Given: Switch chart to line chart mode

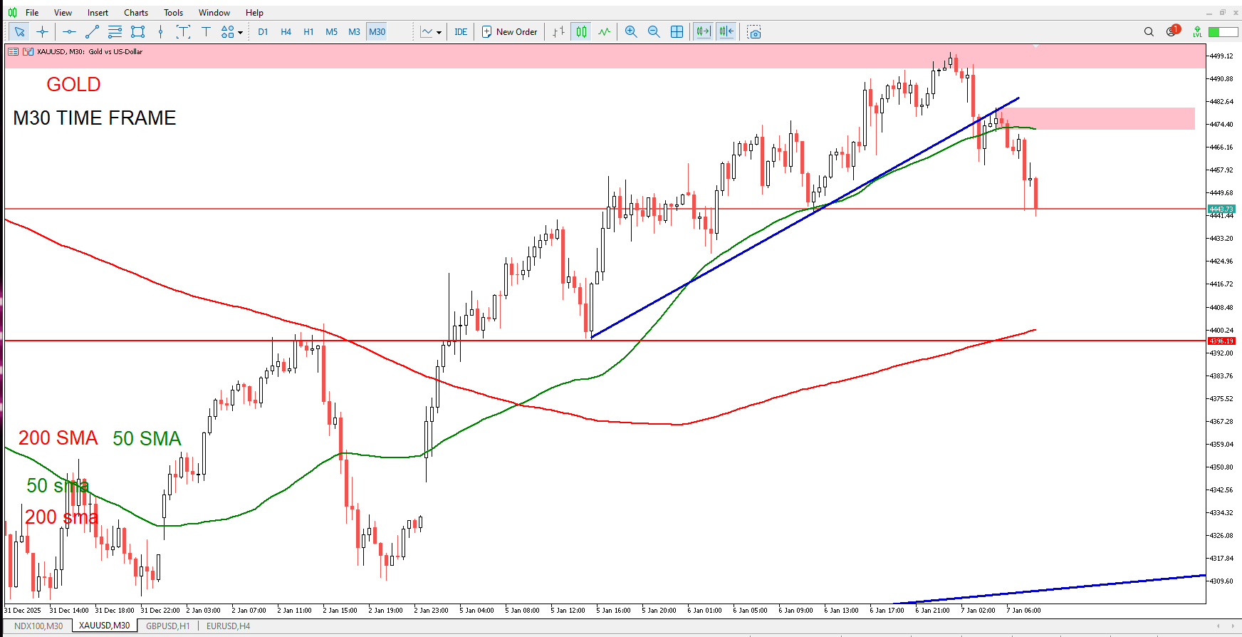Looking at the screenshot, I should [605, 31].
